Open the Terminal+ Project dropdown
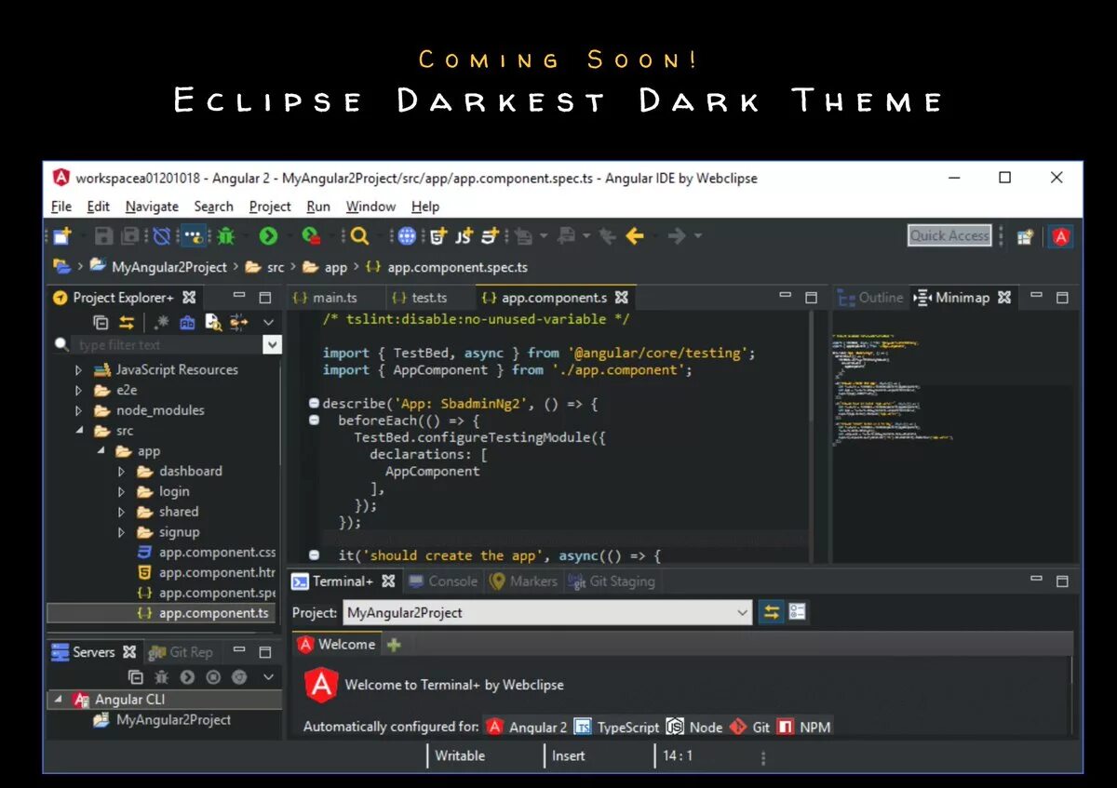1117x788 pixels. click(x=742, y=613)
